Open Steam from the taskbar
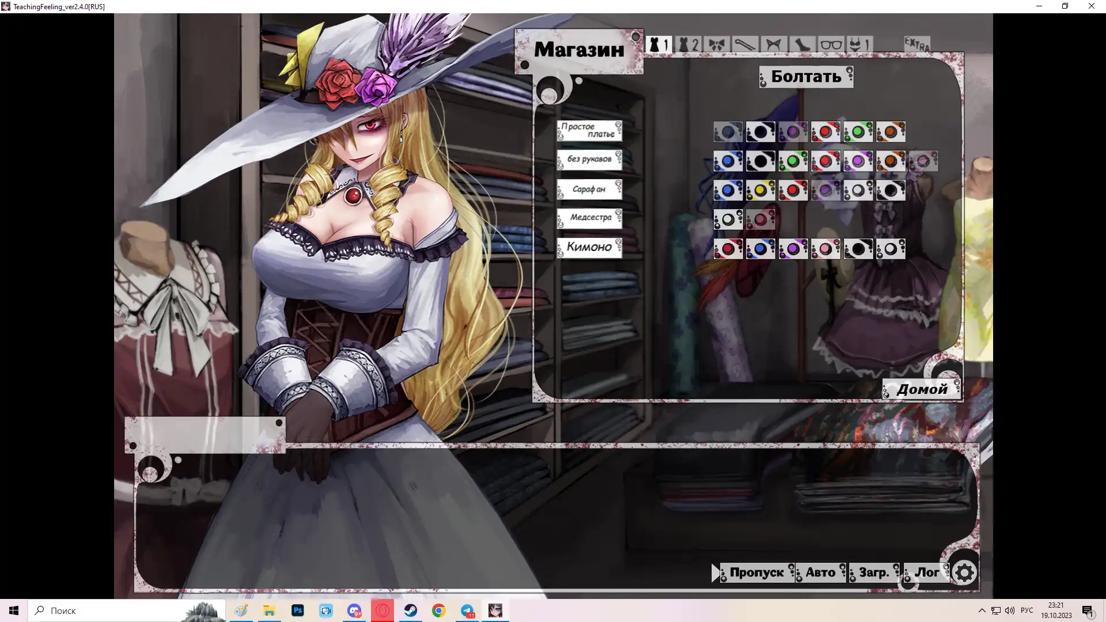 tap(411, 610)
